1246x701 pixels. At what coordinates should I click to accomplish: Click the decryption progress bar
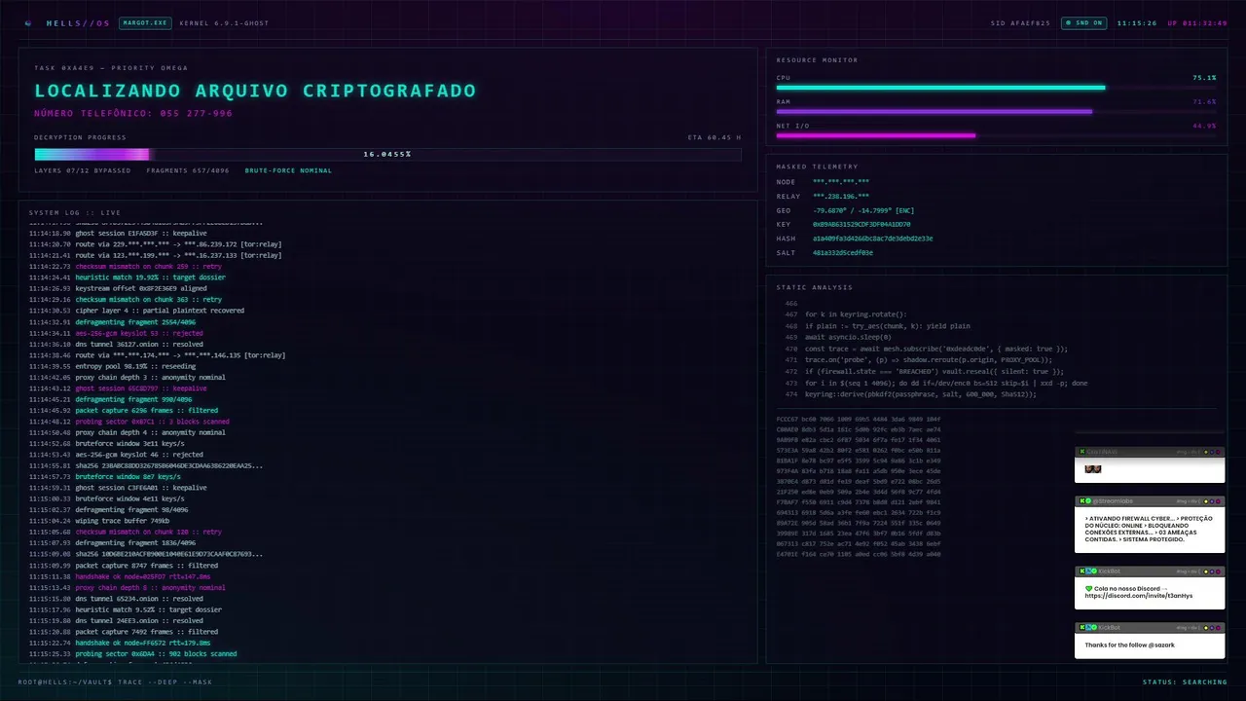pos(387,154)
